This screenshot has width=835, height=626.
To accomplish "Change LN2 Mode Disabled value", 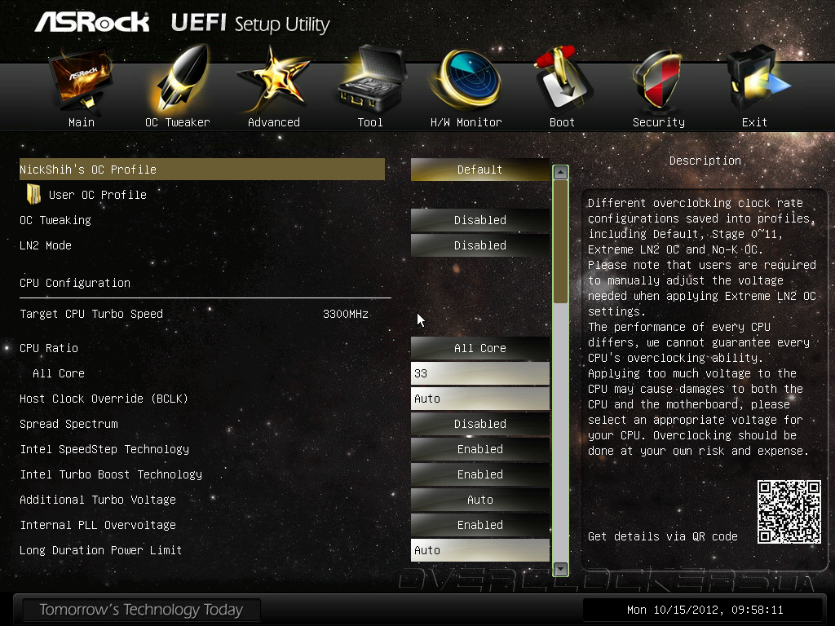I will coord(479,245).
